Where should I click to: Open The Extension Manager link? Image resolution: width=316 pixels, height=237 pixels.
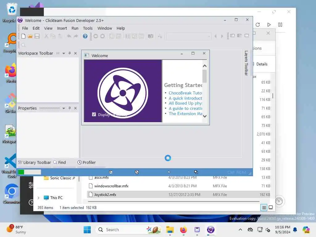[185, 114]
